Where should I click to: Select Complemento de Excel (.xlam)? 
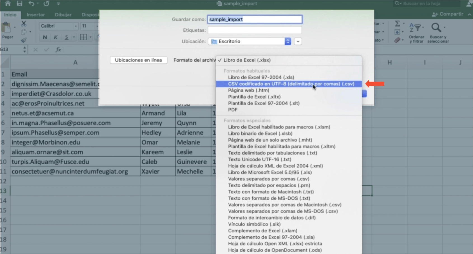(x=289, y=230)
